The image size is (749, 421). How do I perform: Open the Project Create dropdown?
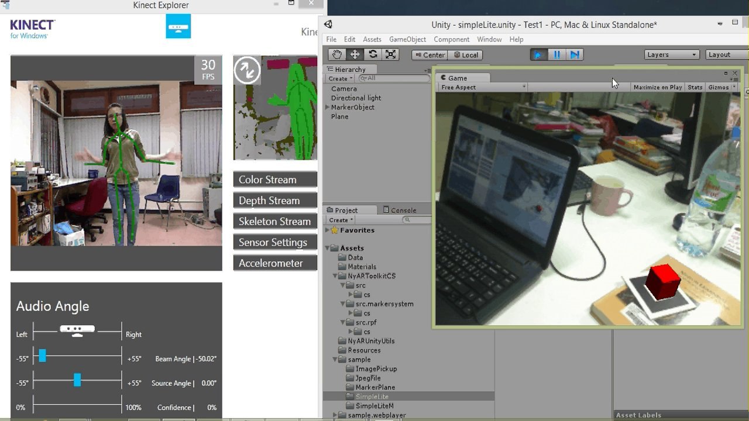click(341, 220)
